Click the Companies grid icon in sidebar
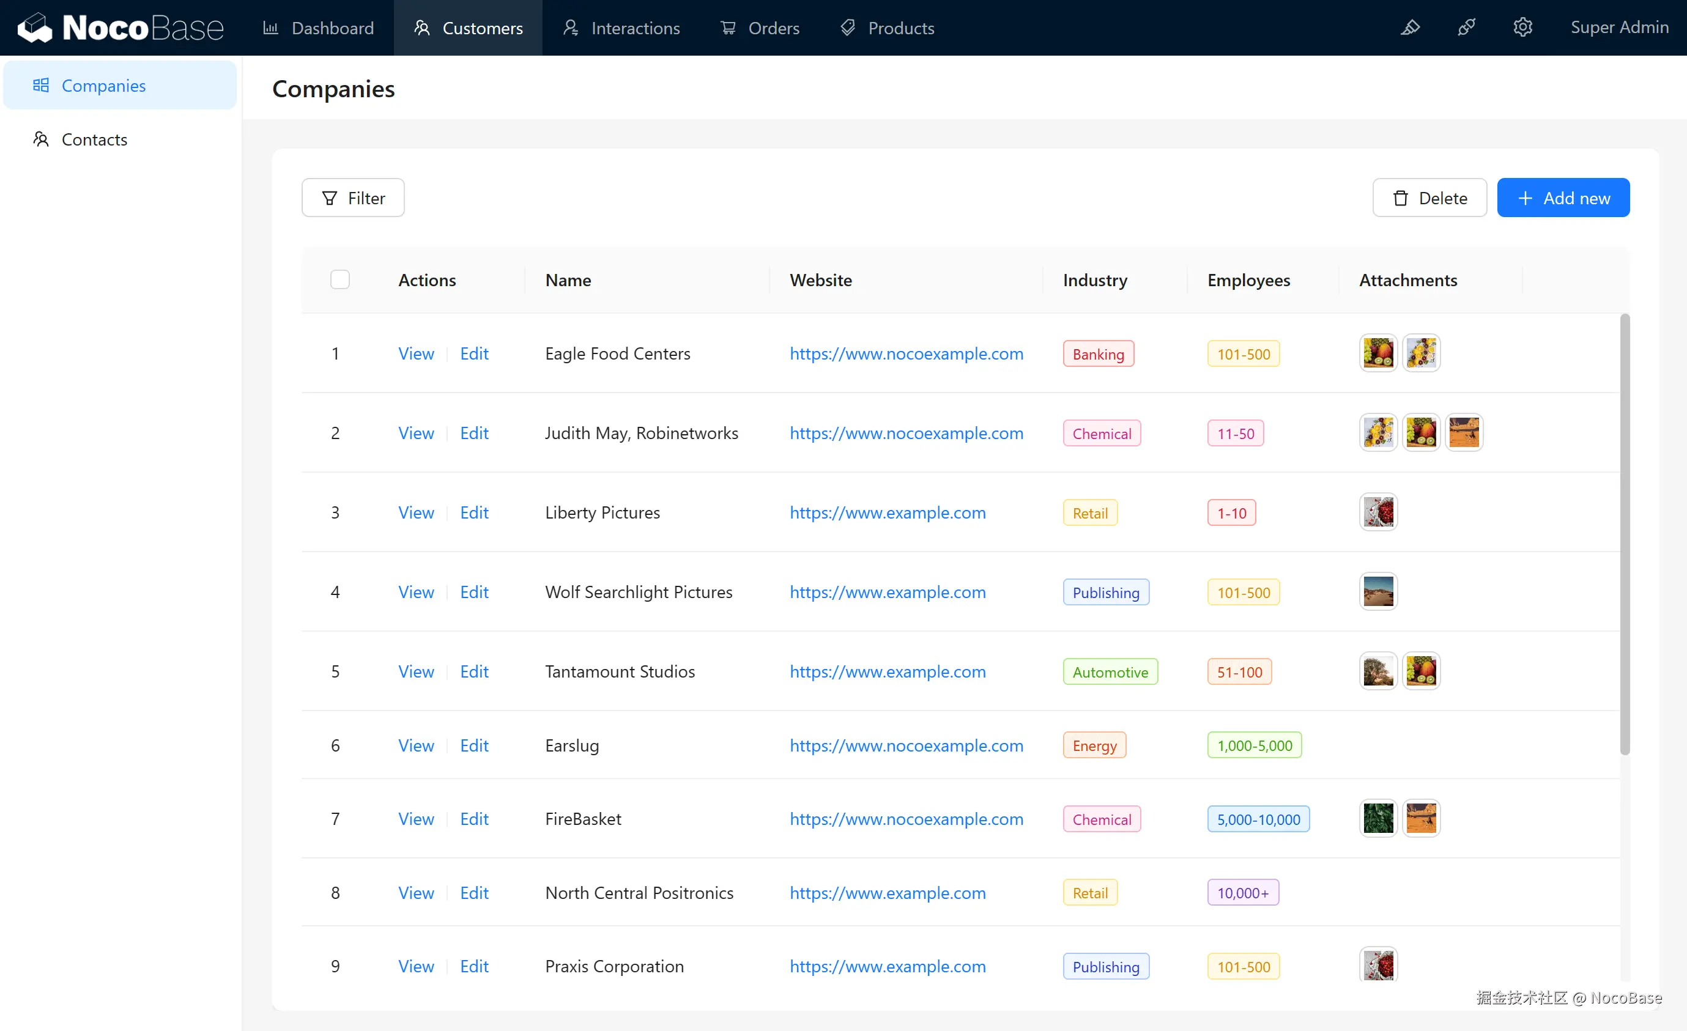This screenshot has width=1687, height=1031. click(41, 85)
